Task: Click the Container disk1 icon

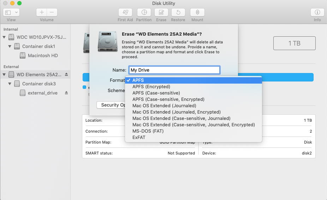Action: [x=17, y=46]
